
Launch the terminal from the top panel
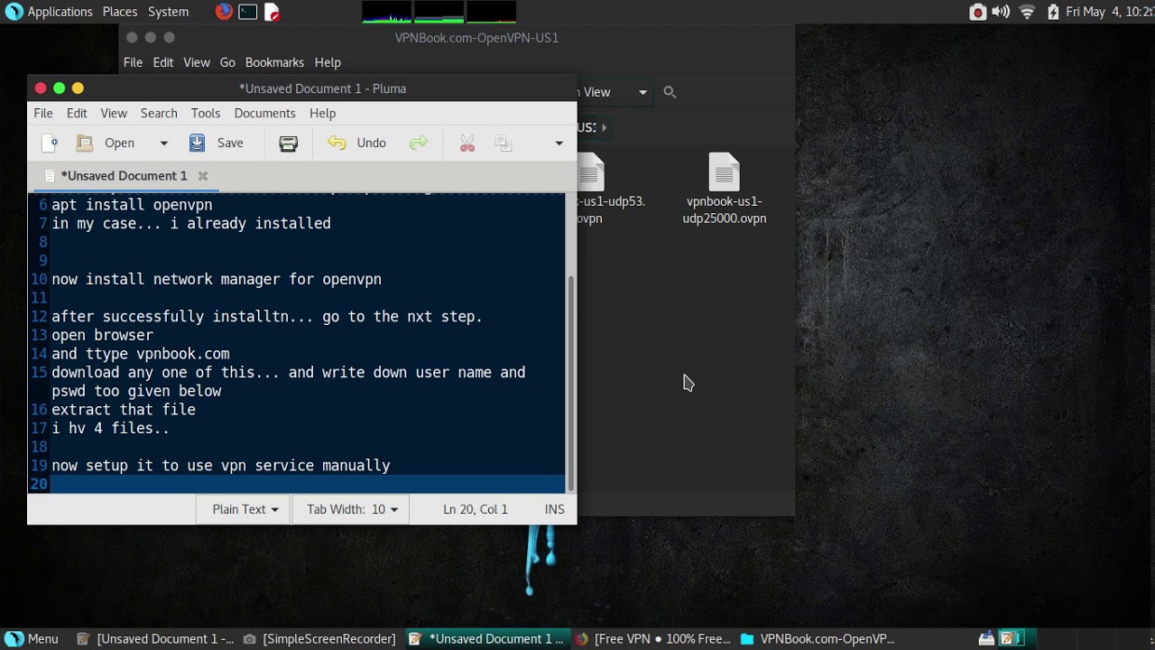click(248, 12)
